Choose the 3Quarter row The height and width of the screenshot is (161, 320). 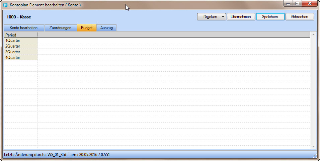pyautogui.click(x=20, y=52)
